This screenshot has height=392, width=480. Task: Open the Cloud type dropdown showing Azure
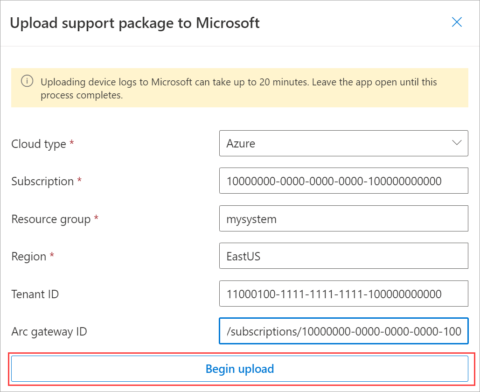(336, 143)
